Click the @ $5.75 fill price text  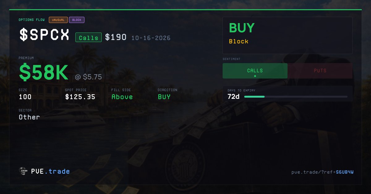[88, 77]
